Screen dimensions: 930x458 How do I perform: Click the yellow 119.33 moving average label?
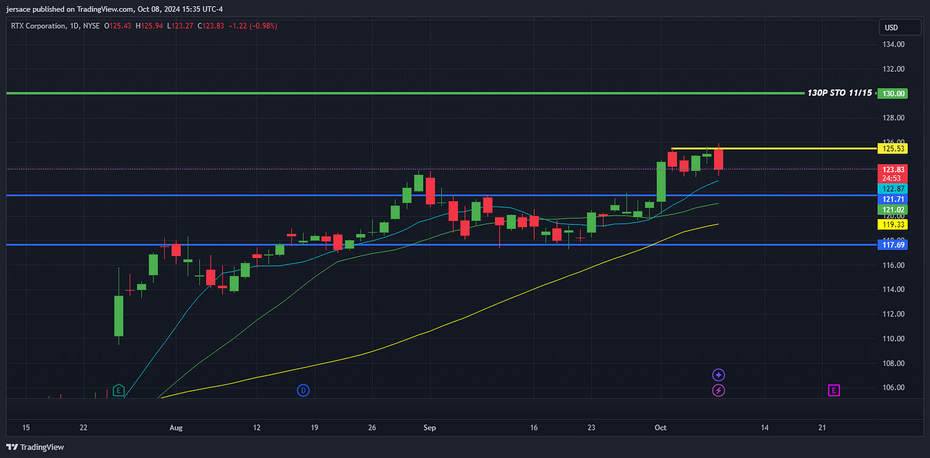[x=892, y=225]
